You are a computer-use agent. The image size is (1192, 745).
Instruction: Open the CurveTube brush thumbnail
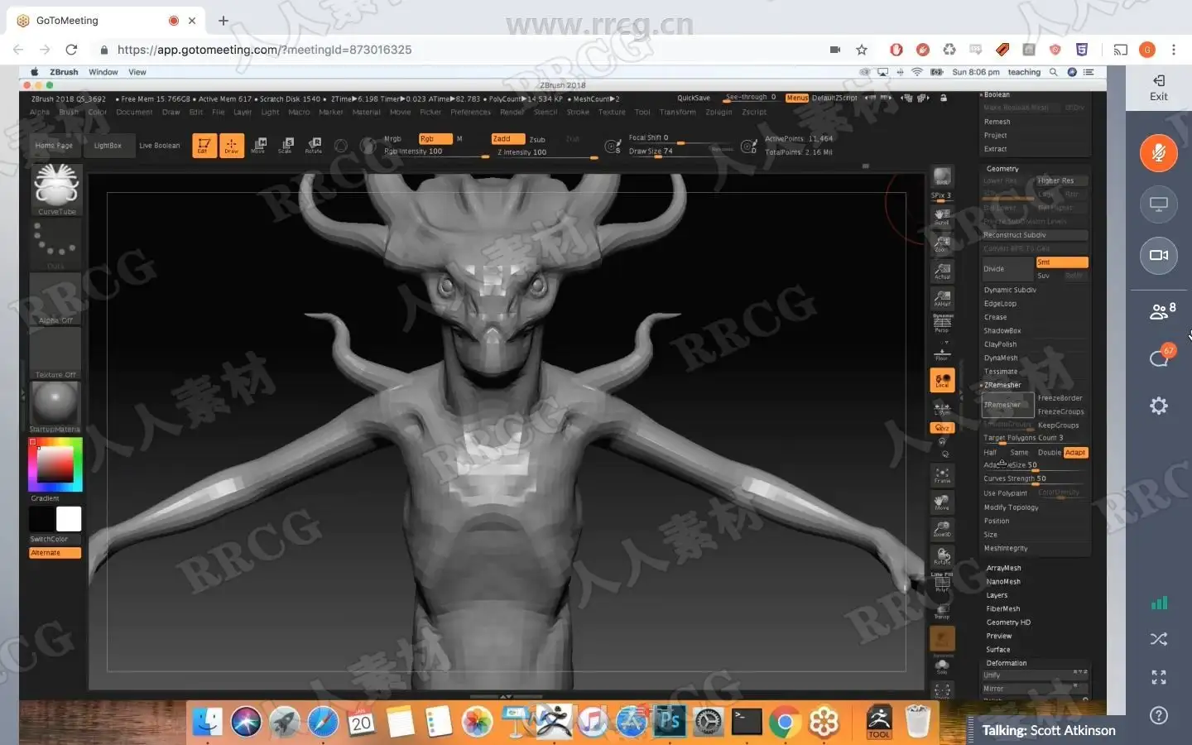(x=56, y=185)
